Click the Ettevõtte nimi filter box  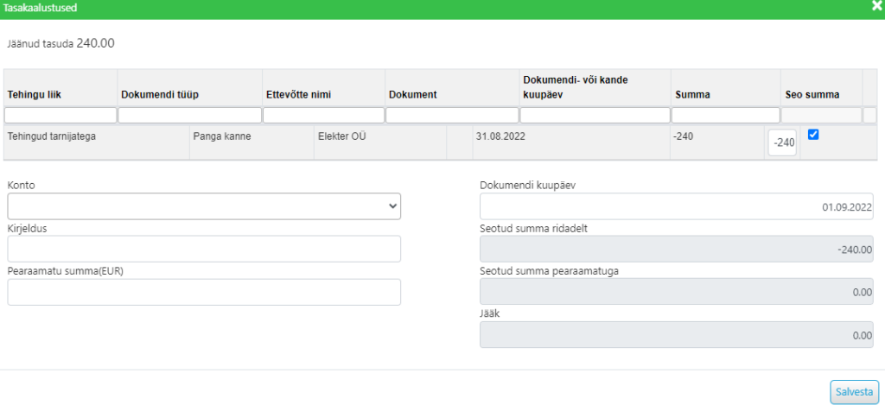coord(323,116)
